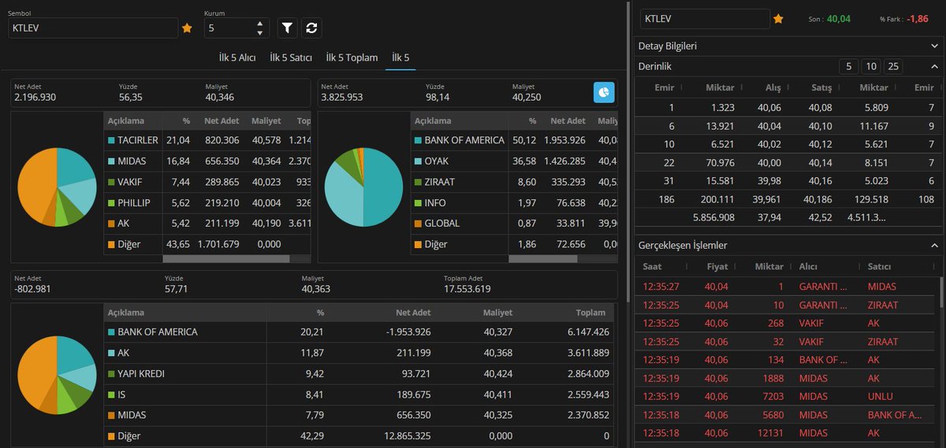The height and width of the screenshot is (448, 946).
Task: Select the INFO seller row
Action: (x=514, y=202)
